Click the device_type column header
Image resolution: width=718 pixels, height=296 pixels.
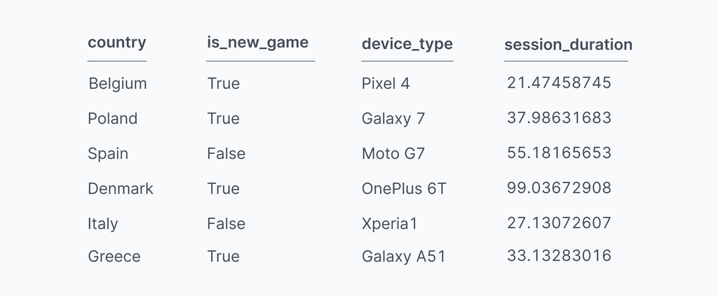click(407, 44)
